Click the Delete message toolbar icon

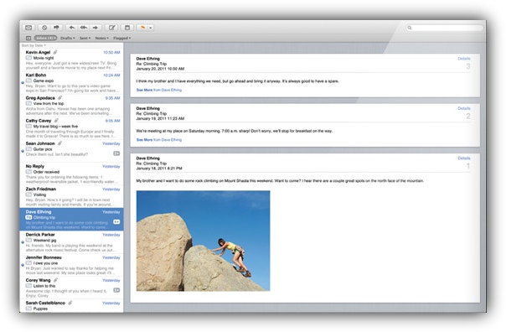[44, 28]
